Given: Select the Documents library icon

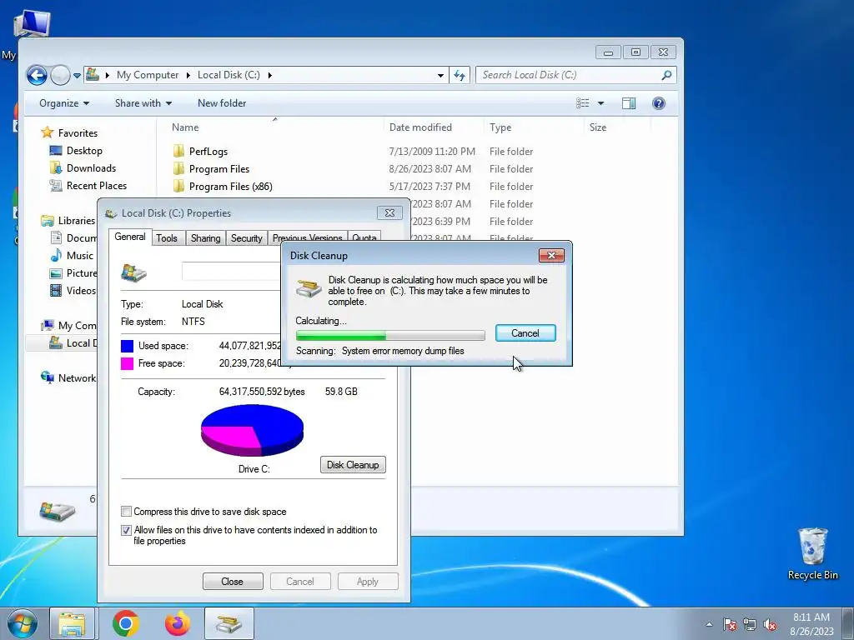Looking at the screenshot, I should point(56,237).
